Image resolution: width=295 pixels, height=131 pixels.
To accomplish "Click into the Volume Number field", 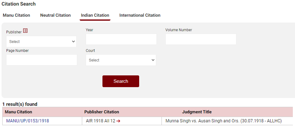I will (201, 39).
